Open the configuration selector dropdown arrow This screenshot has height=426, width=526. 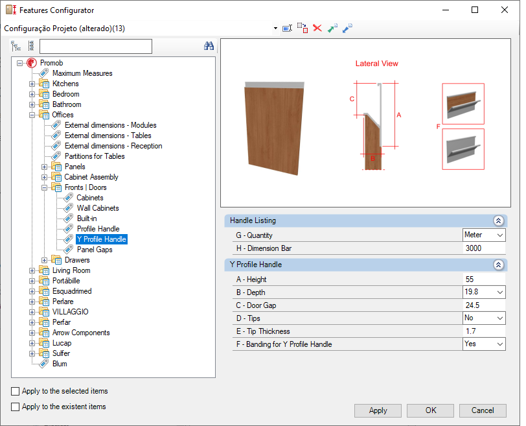[275, 28]
